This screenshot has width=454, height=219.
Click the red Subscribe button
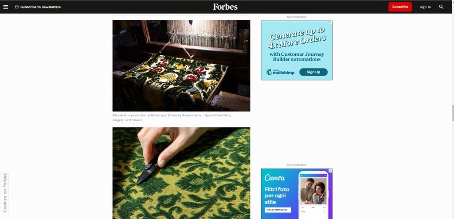pyautogui.click(x=400, y=7)
